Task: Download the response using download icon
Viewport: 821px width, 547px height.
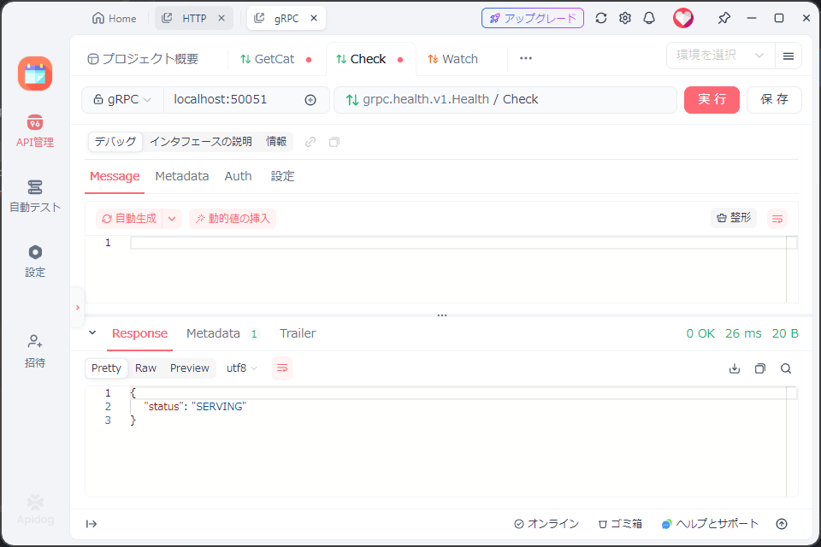Action: [734, 368]
